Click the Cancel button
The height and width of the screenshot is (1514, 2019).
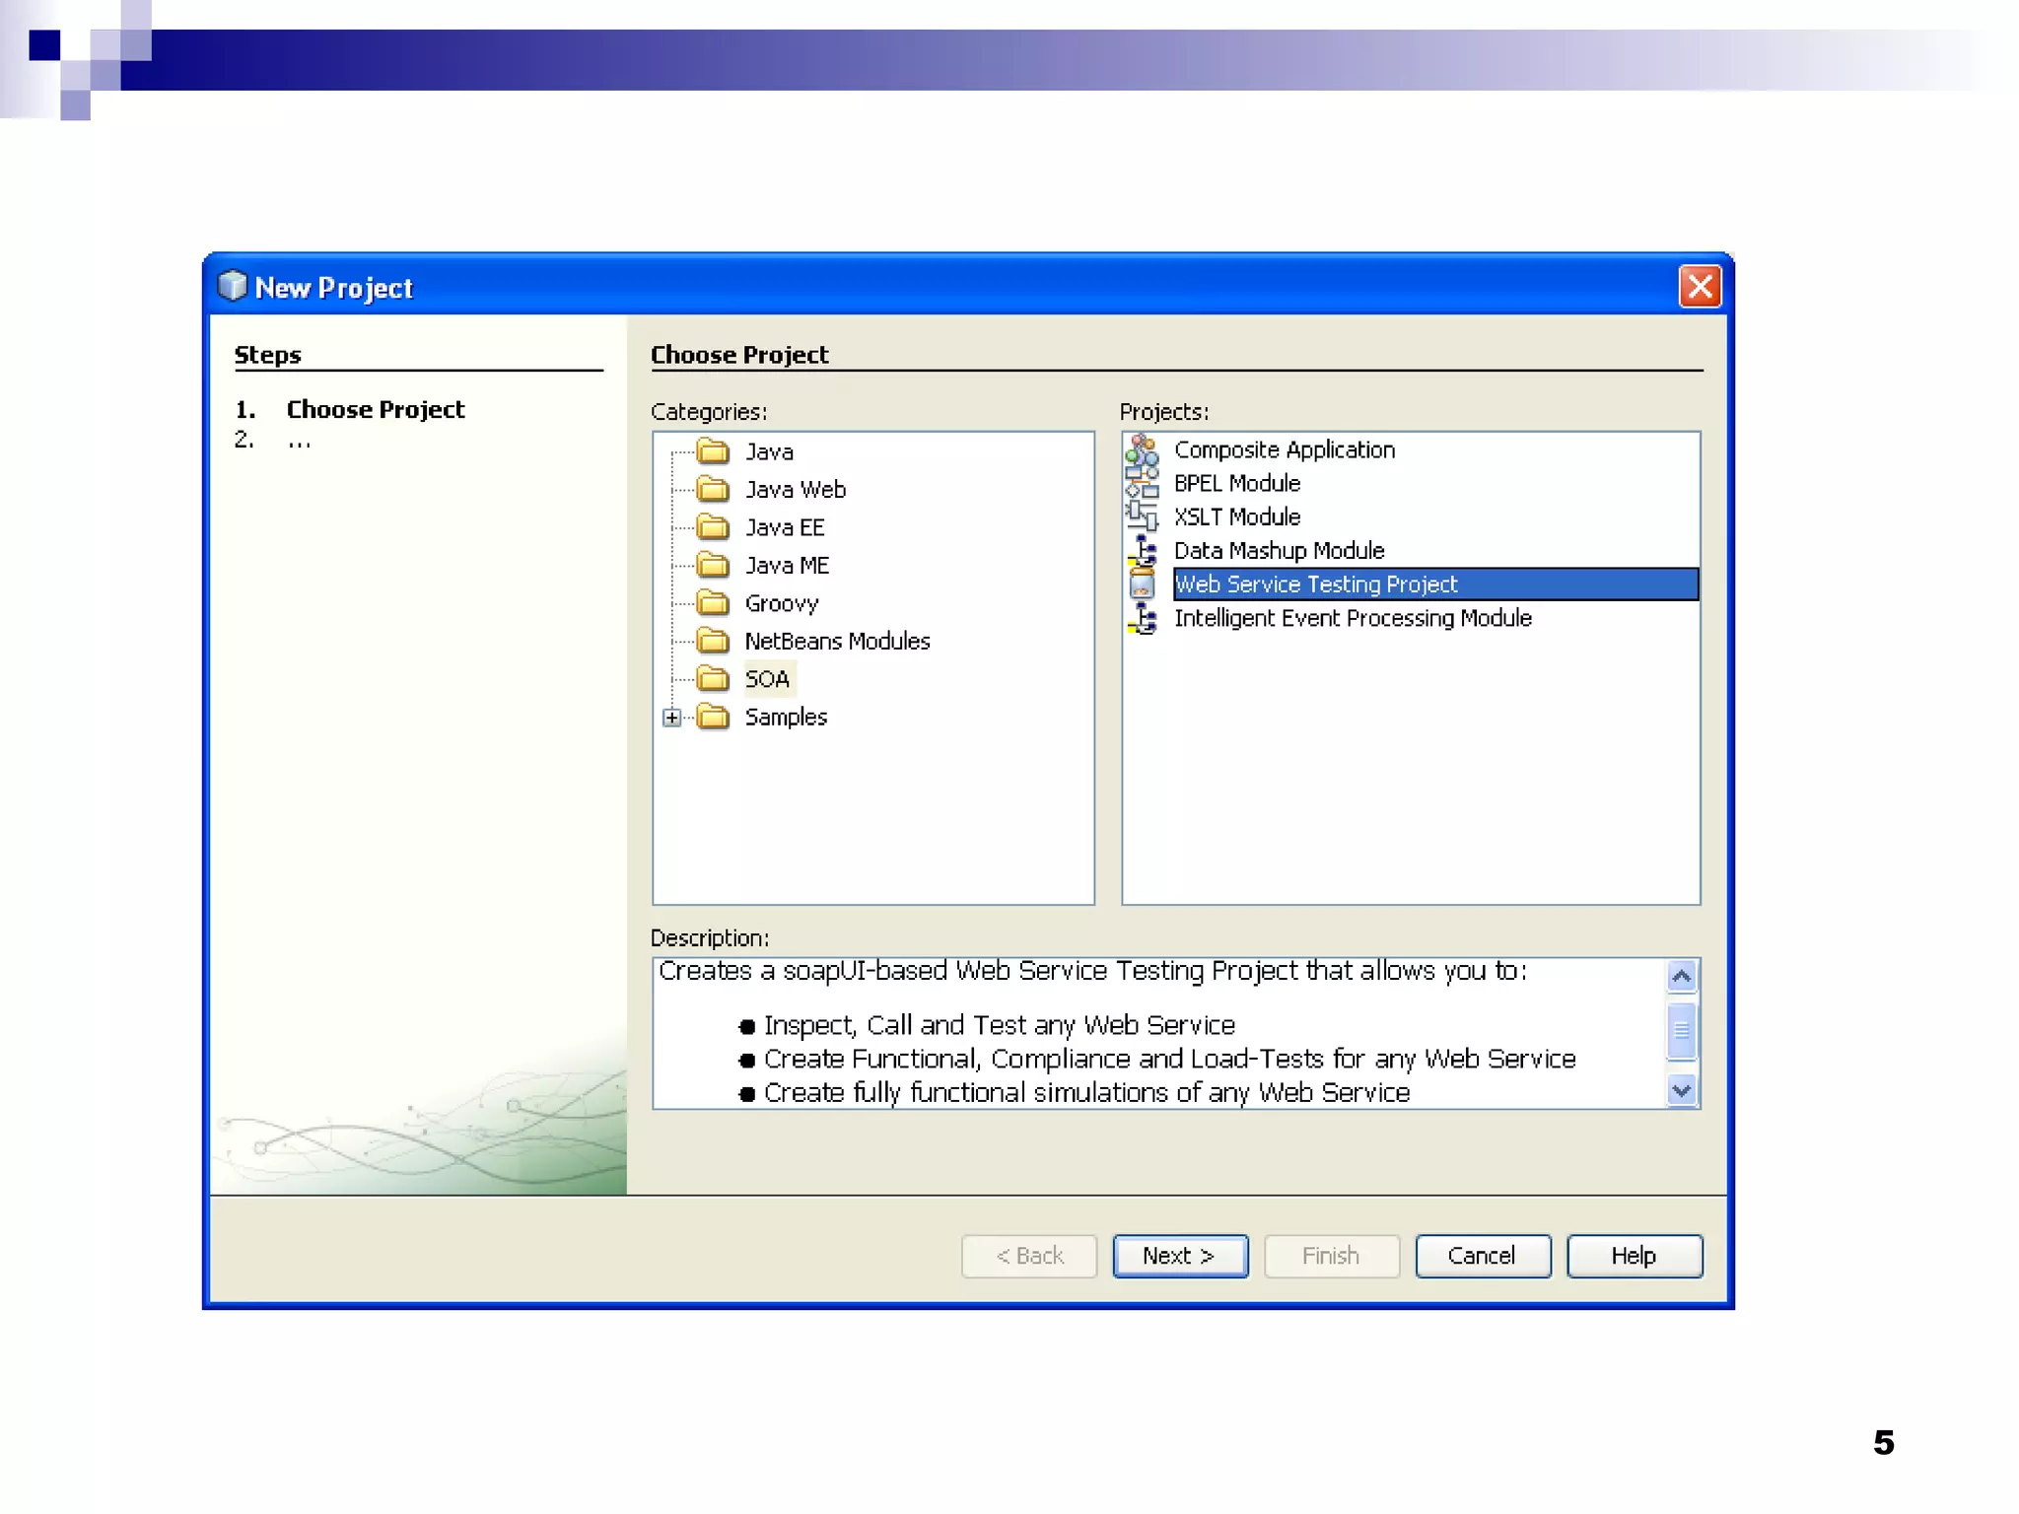[1482, 1256]
